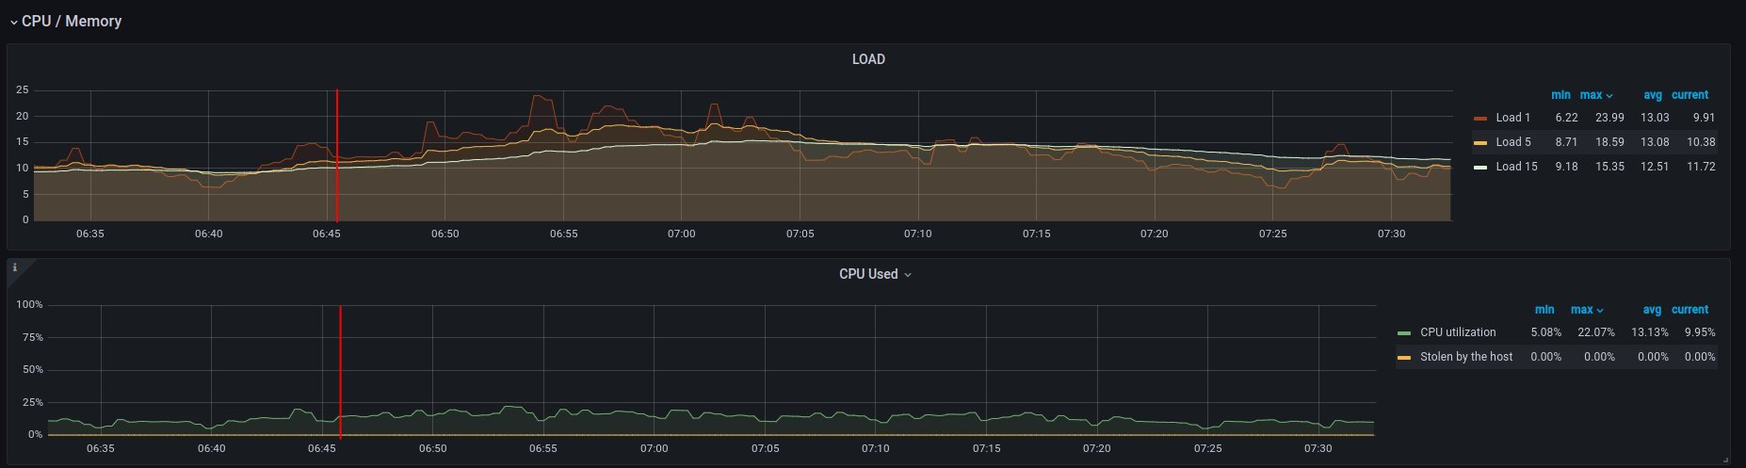This screenshot has height=468, width=1746.
Task: Toggle the Load 15 series label in legend
Action: [x=1516, y=167]
